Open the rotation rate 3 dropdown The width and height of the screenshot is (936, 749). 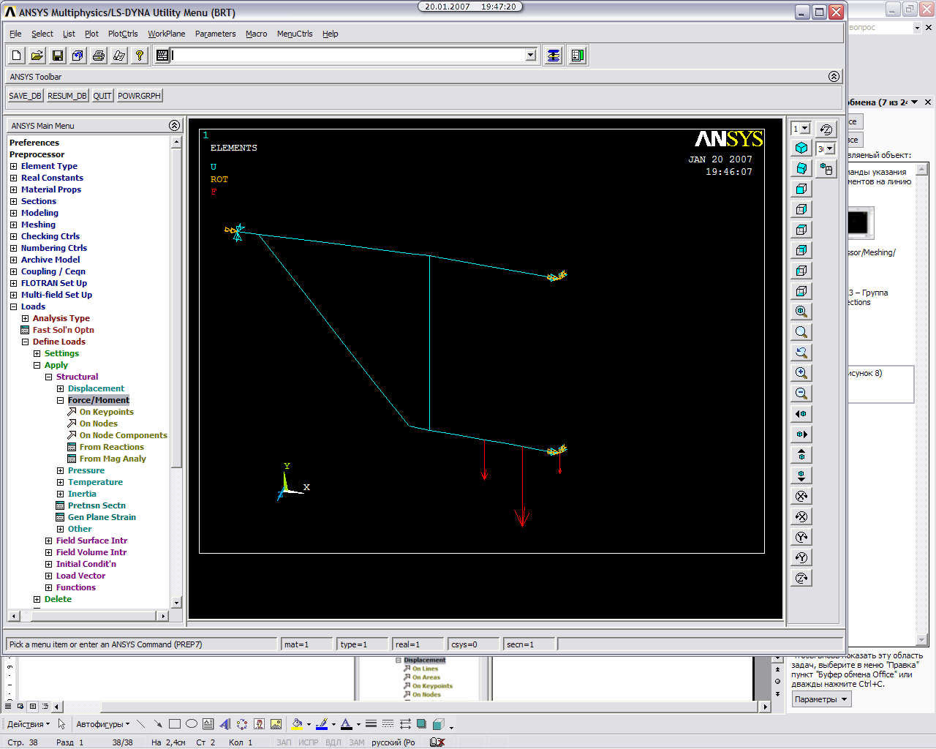[829, 149]
